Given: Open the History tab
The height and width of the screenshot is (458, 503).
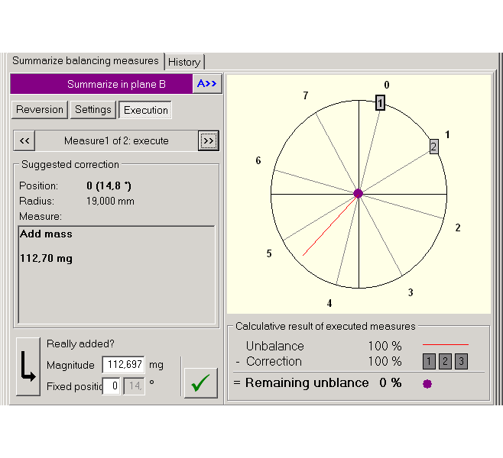Looking at the screenshot, I should pos(184,62).
